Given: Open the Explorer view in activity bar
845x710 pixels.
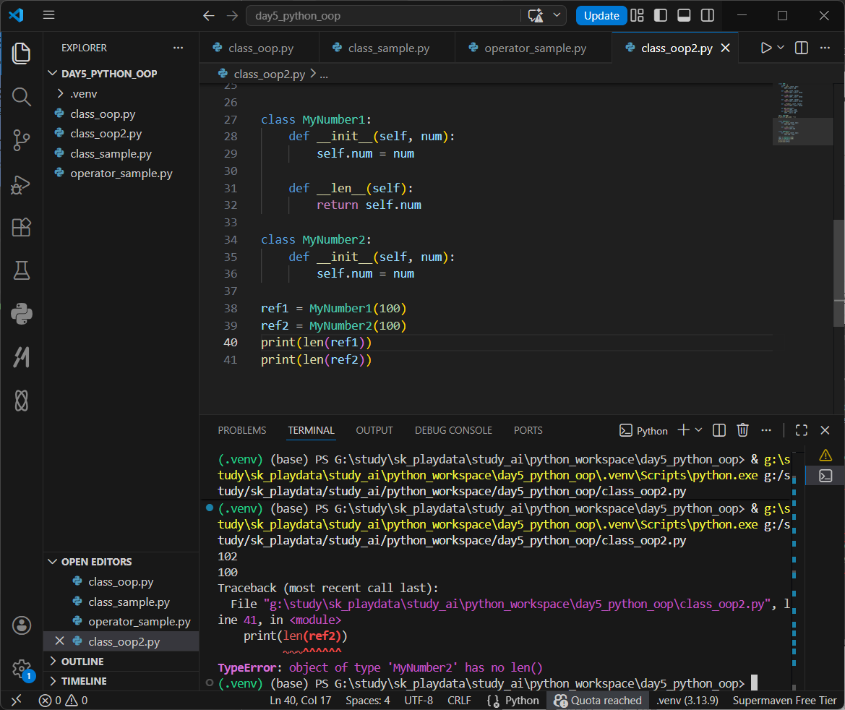Looking at the screenshot, I should (21, 54).
